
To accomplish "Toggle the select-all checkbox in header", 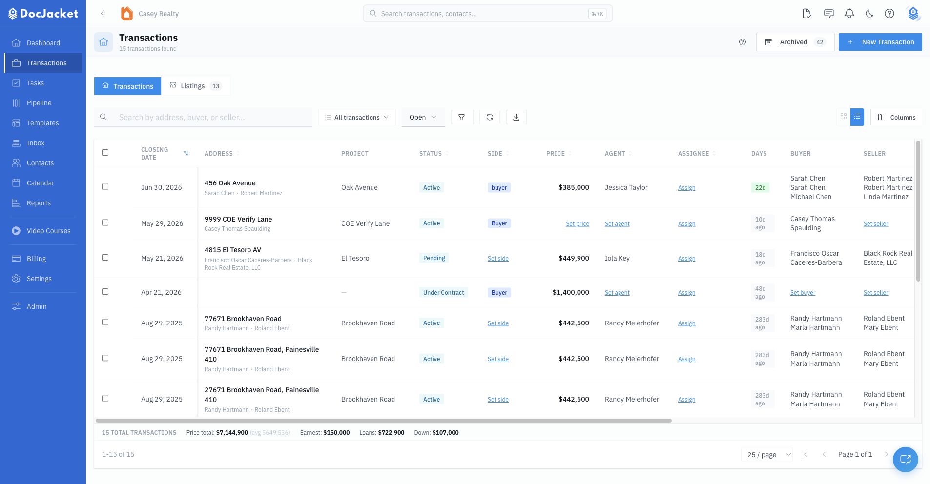I will point(105,153).
